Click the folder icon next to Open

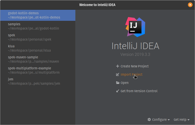pyautogui.click(x=118, y=83)
